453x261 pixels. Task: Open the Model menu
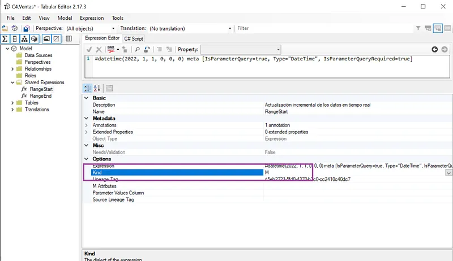point(65,18)
